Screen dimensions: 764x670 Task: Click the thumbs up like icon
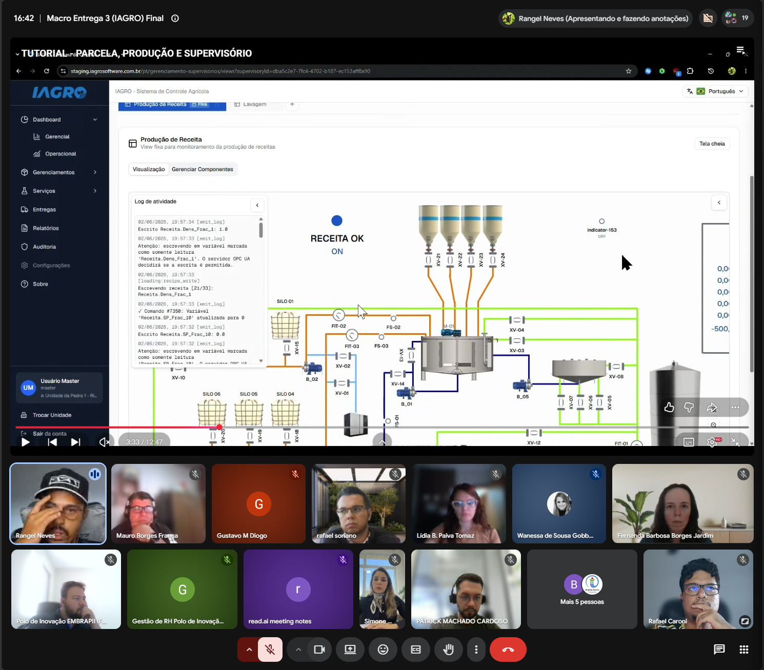coord(669,407)
